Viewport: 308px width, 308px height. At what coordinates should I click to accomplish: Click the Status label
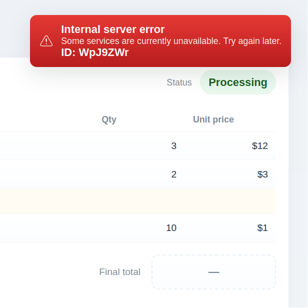[x=179, y=82]
